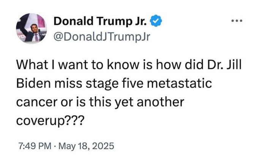This screenshot has width=262, height=166.
Task: Click the display name Donald Trump Jr.
Action: 100,21
